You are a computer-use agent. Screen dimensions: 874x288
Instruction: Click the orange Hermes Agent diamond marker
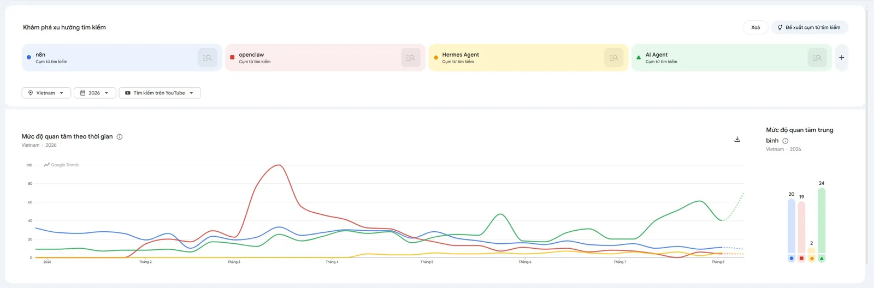(x=435, y=57)
